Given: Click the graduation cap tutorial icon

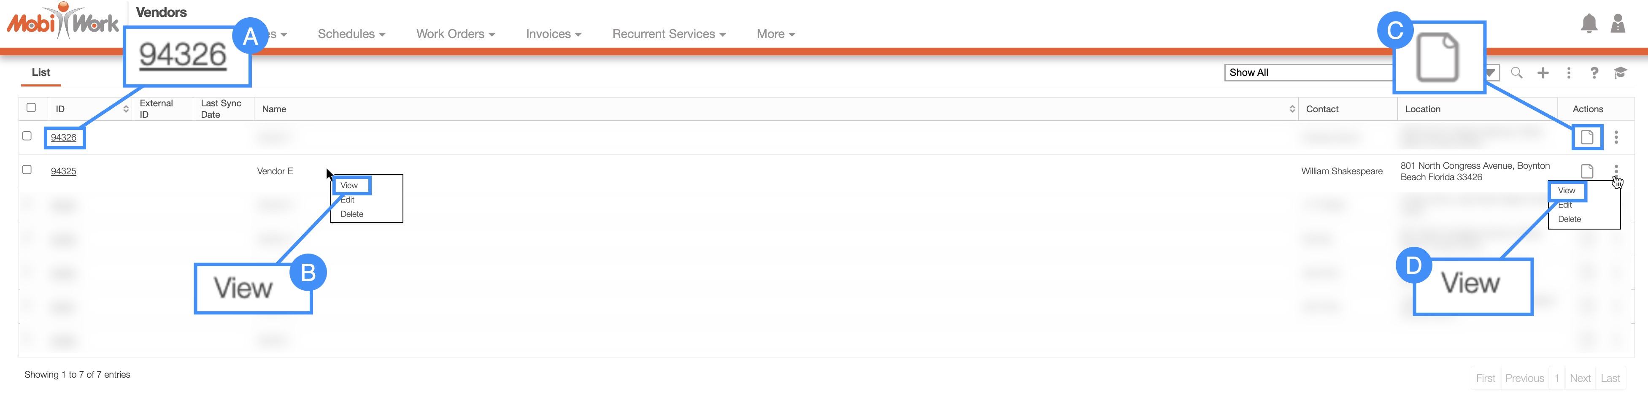Looking at the screenshot, I should (1620, 73).
